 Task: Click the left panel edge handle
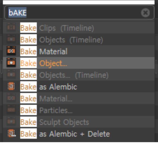tap(1, 67)
